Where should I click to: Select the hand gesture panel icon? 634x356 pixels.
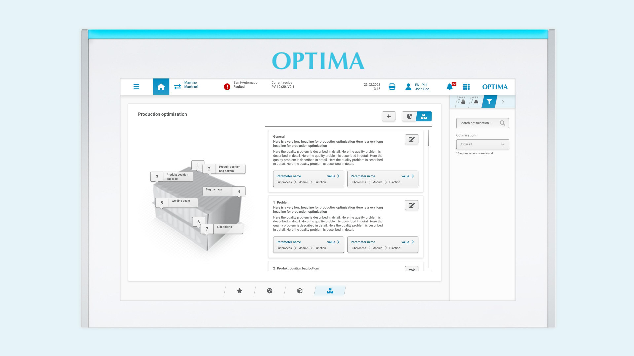(462, 102)
